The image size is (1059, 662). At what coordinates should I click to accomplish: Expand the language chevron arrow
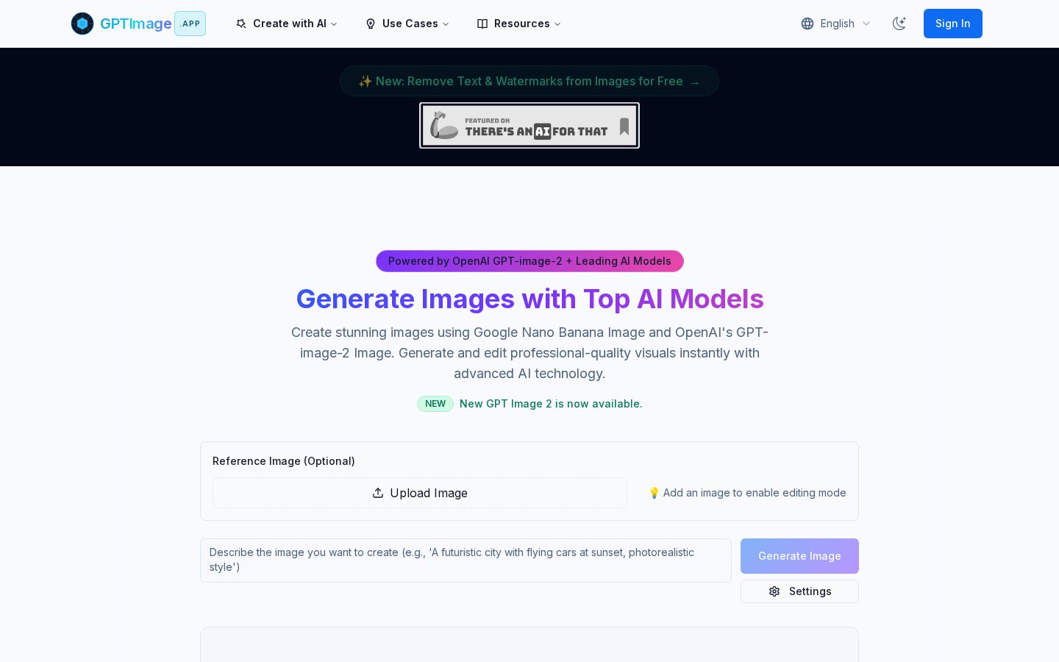(x=866, y=24)
